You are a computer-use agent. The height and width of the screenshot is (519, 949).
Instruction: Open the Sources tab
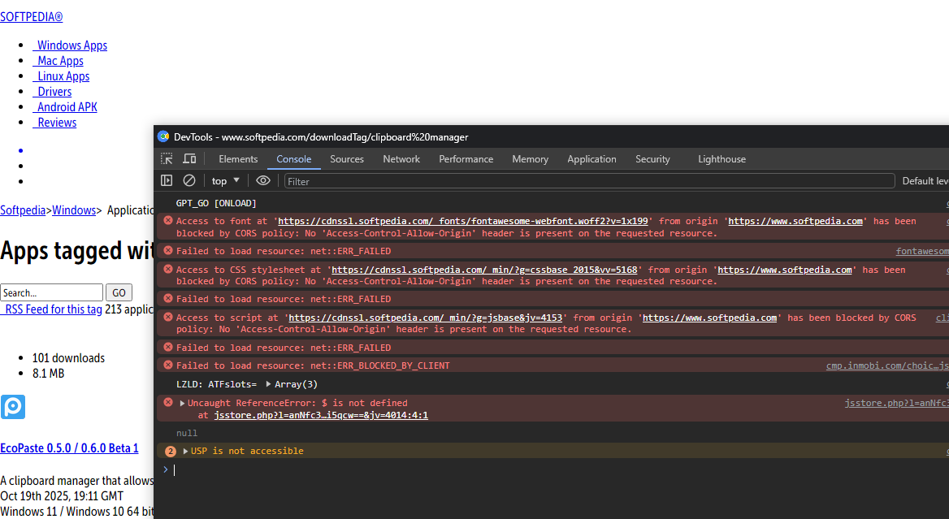pyautogui.click(x=347, y=159)
